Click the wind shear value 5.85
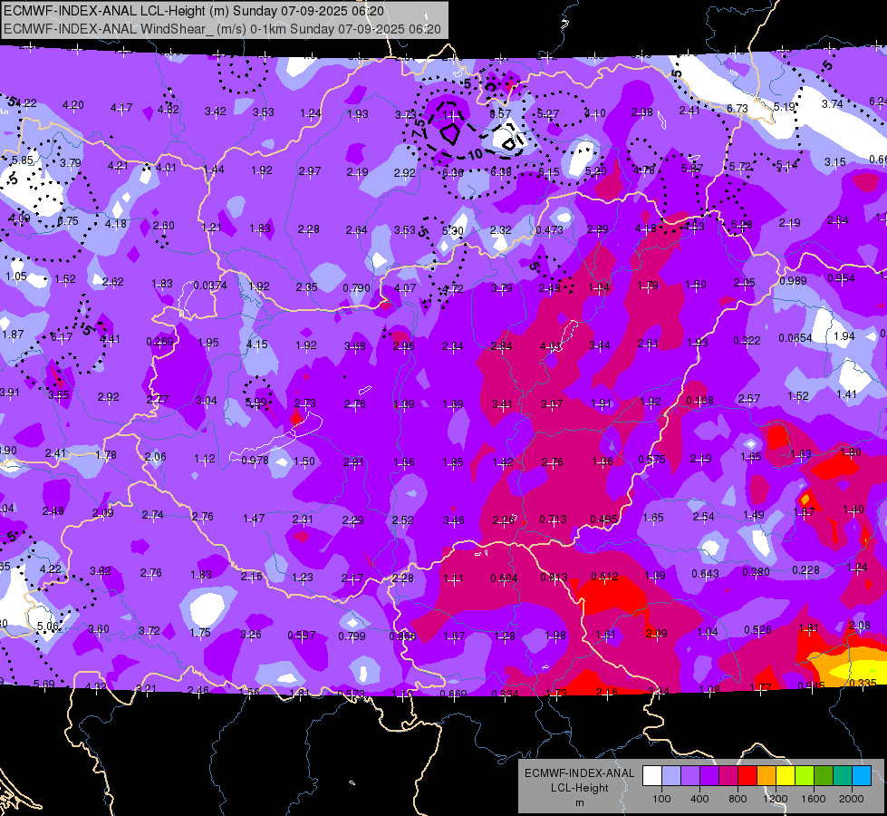 [24, 160]
